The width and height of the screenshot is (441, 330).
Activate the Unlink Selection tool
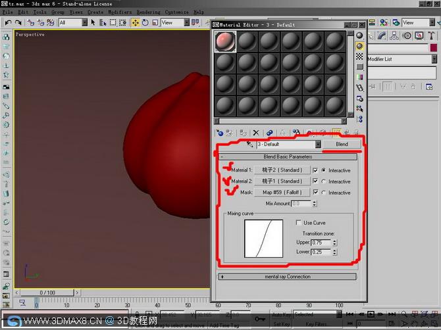[41, 22]
